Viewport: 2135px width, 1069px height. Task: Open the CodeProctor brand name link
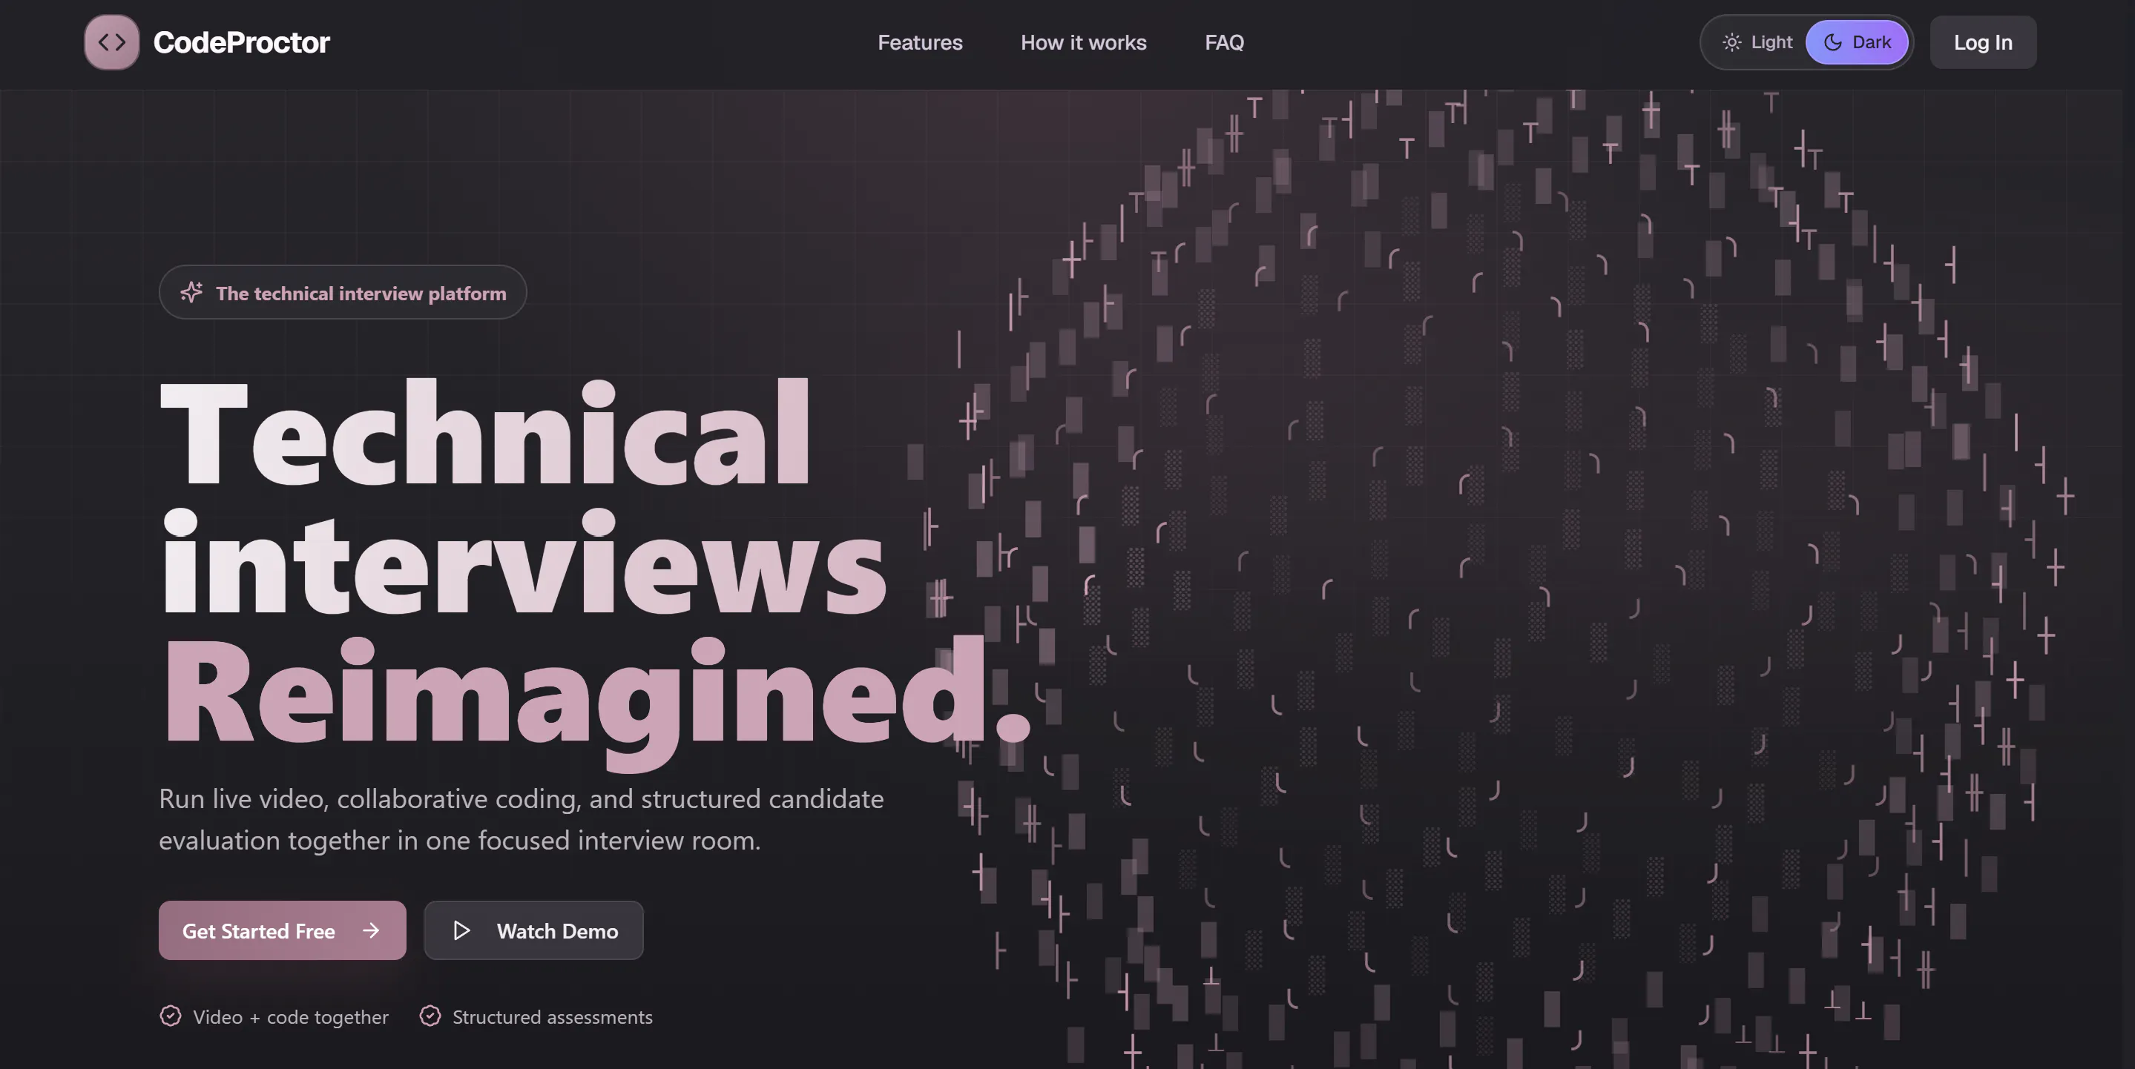[x=241, y=42]
